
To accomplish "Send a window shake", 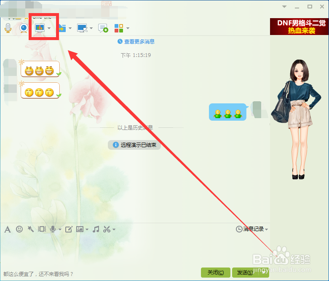I will (42, 229).
